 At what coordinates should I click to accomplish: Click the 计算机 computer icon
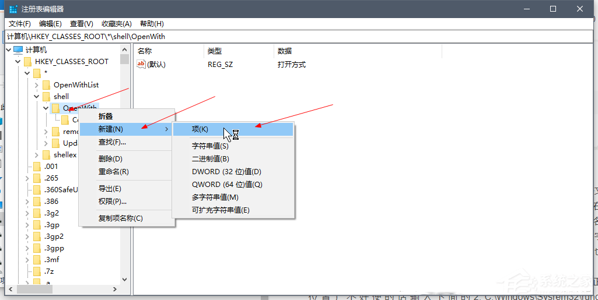pyautogui.click(x=18, y=50)
